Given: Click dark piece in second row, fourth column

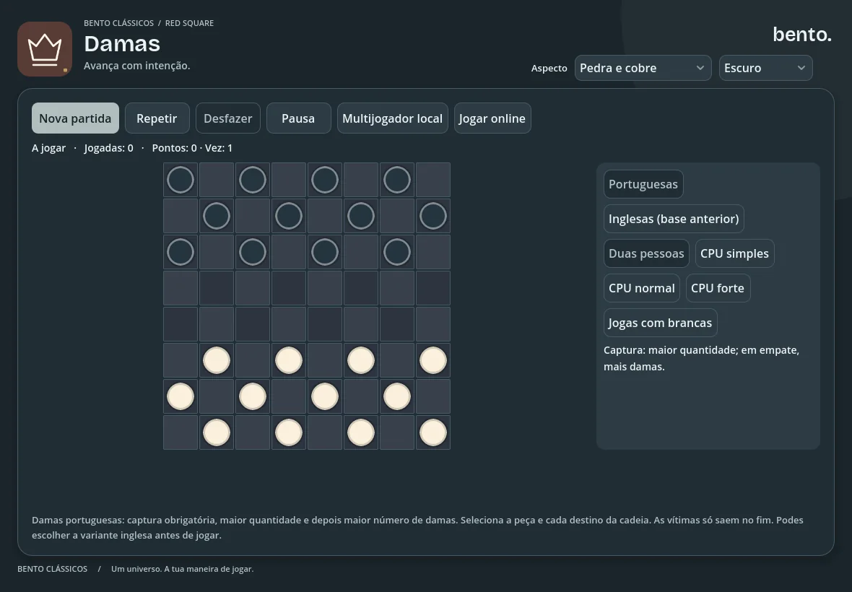Looking at the screenshot, I should [x=289, y=216].
